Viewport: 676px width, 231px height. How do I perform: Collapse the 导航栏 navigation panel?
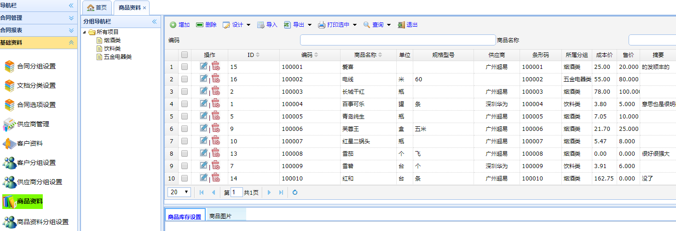(71, 6)
